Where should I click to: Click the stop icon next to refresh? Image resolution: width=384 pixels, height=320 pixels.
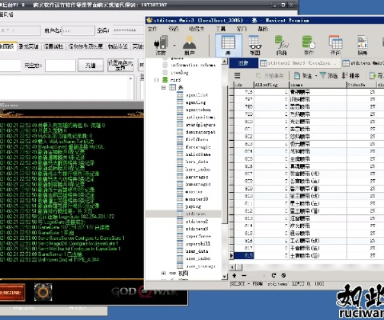[x=284, y=276]
